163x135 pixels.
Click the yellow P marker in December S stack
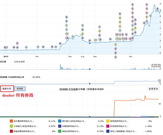(147, 17)
